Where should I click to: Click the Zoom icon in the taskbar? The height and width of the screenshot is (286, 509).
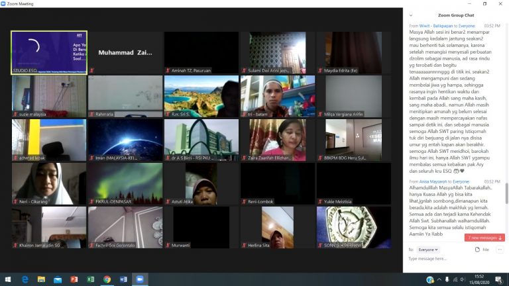pyautogui.click(x=140, y=279)
